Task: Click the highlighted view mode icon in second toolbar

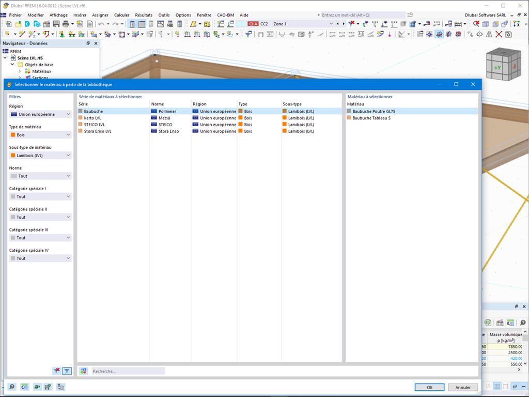Action: tap(439, 34)
